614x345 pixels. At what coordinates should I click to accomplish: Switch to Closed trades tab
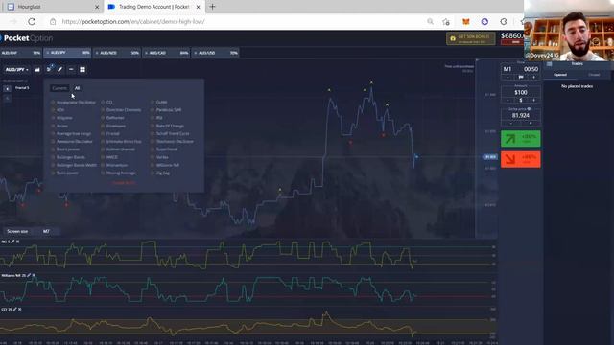pyautogui.click(x=594, y=75)
